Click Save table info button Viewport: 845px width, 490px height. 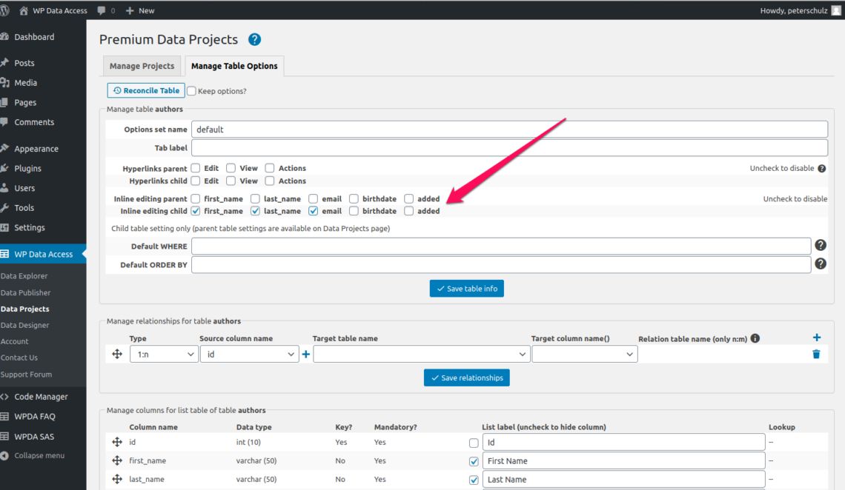coord(467,288)
